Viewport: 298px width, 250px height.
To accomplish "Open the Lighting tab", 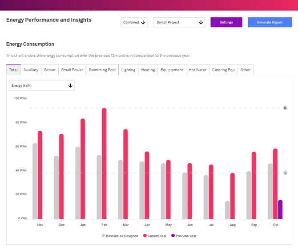I will click(x=128, y=70).
